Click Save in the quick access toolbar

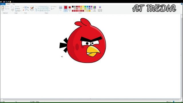point(4,2)
